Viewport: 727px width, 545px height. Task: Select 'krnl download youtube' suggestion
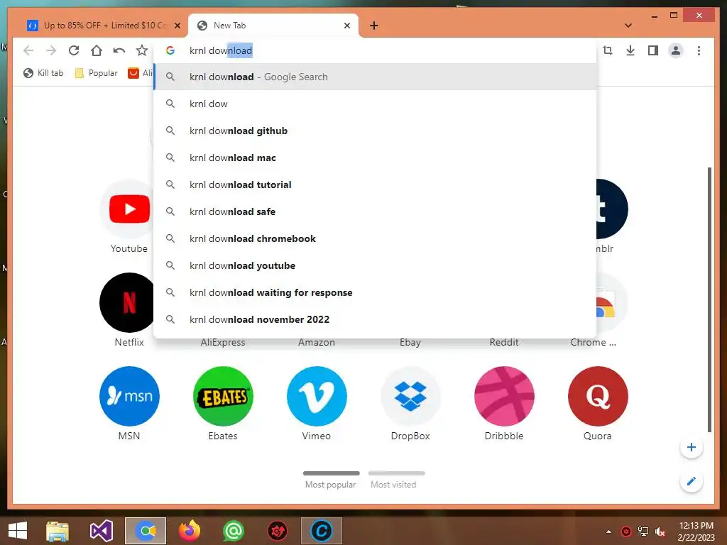[x=375, y=265]
